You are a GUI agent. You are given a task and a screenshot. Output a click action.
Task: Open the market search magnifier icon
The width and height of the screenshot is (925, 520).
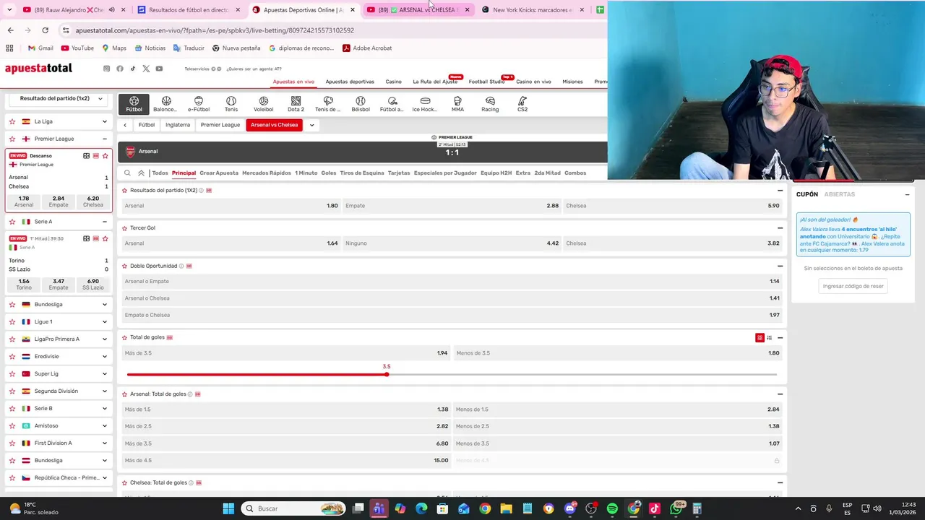point(127,173)
